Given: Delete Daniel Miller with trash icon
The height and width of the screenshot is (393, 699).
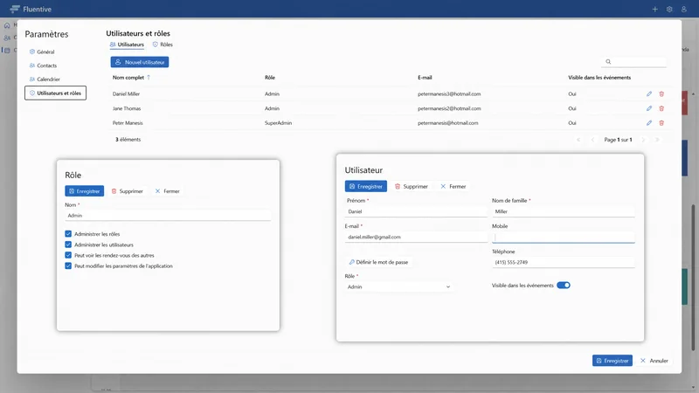Looking at the screenshot, I should [x=661, y=94].
